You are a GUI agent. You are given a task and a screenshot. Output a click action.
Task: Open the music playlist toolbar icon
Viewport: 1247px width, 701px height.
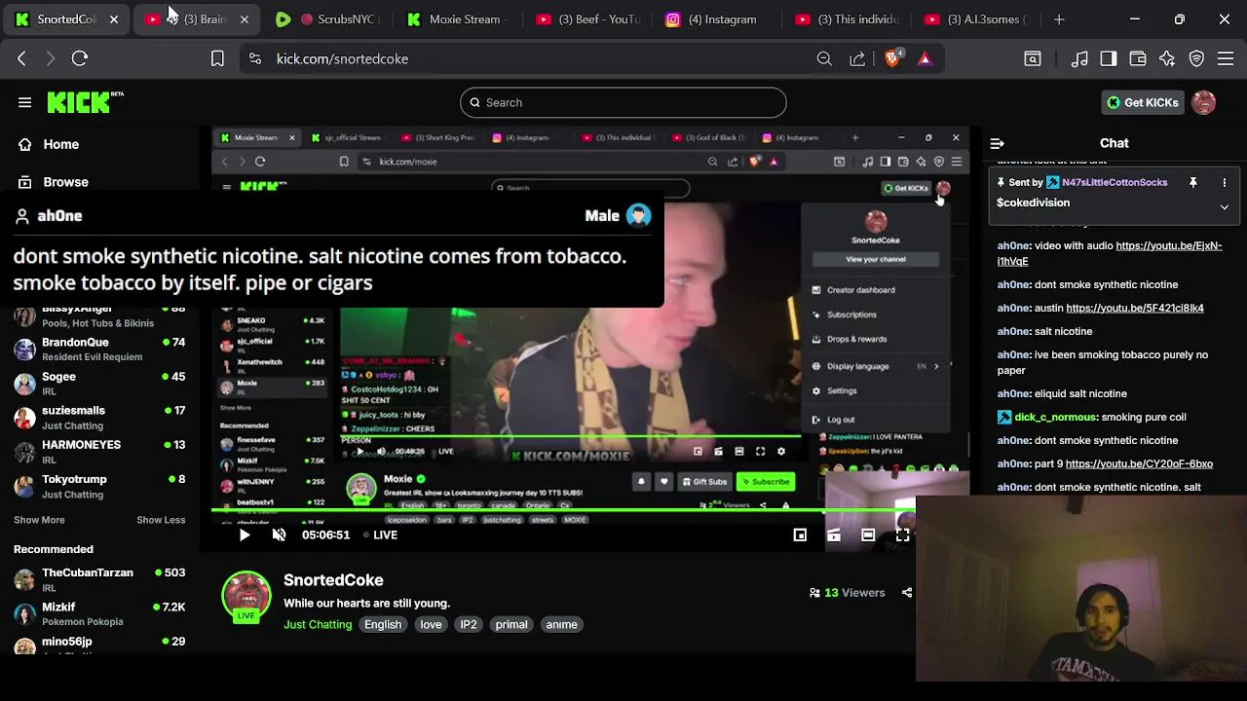(x=1079, y=58)
